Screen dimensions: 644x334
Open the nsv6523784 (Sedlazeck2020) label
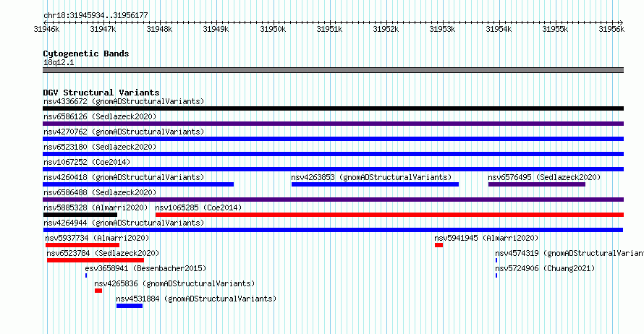tap(103, 253)
